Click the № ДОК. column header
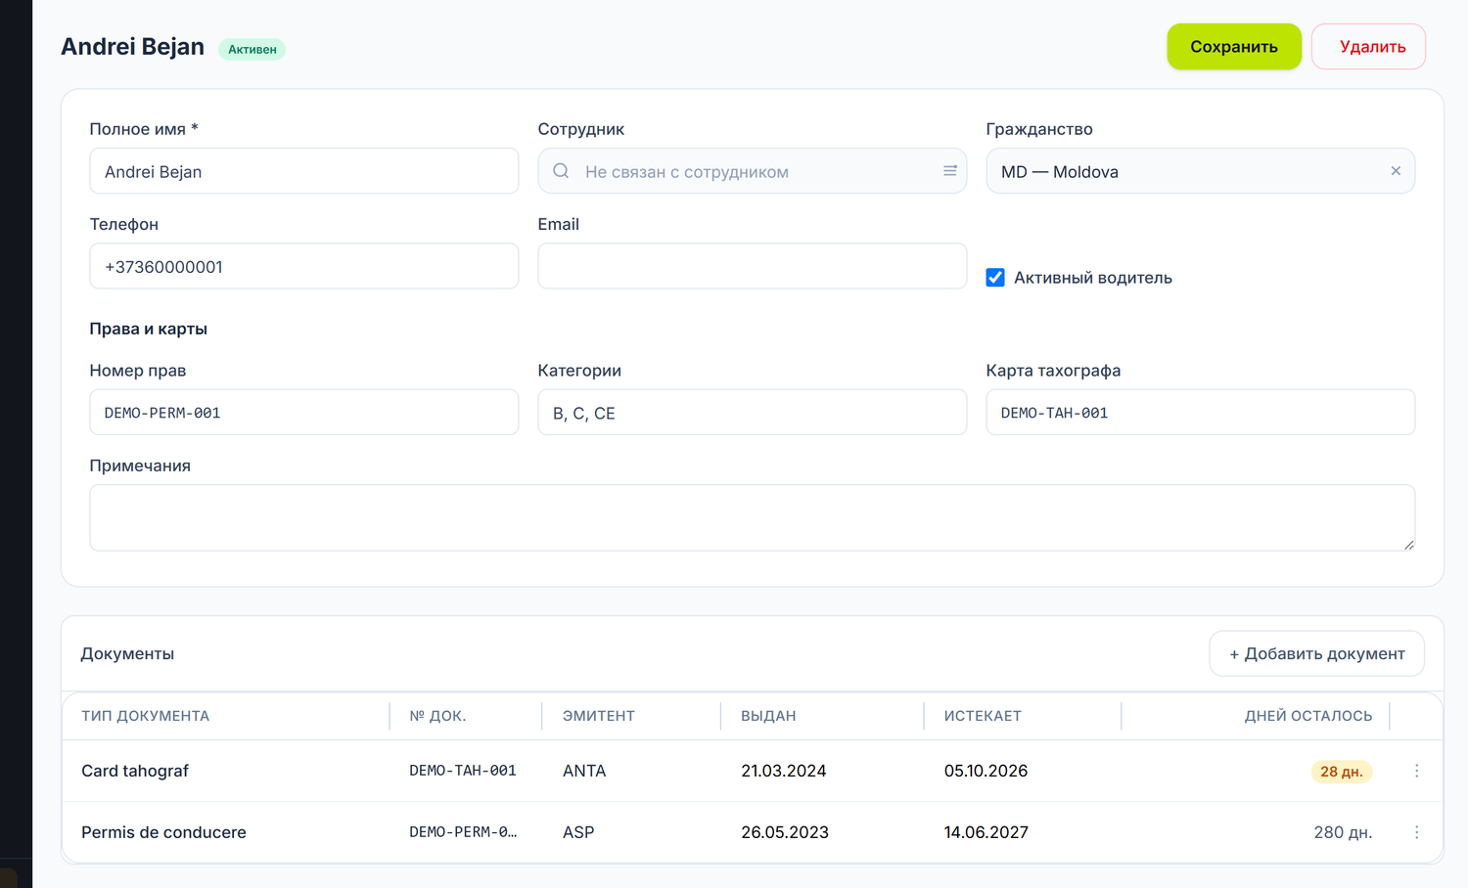This screenshot has width=1468, height=888. coord(437,716)
